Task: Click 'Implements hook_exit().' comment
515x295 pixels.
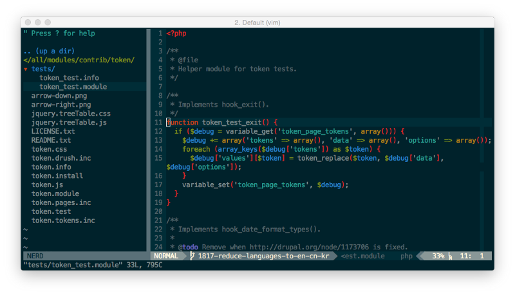Action: 223,105
